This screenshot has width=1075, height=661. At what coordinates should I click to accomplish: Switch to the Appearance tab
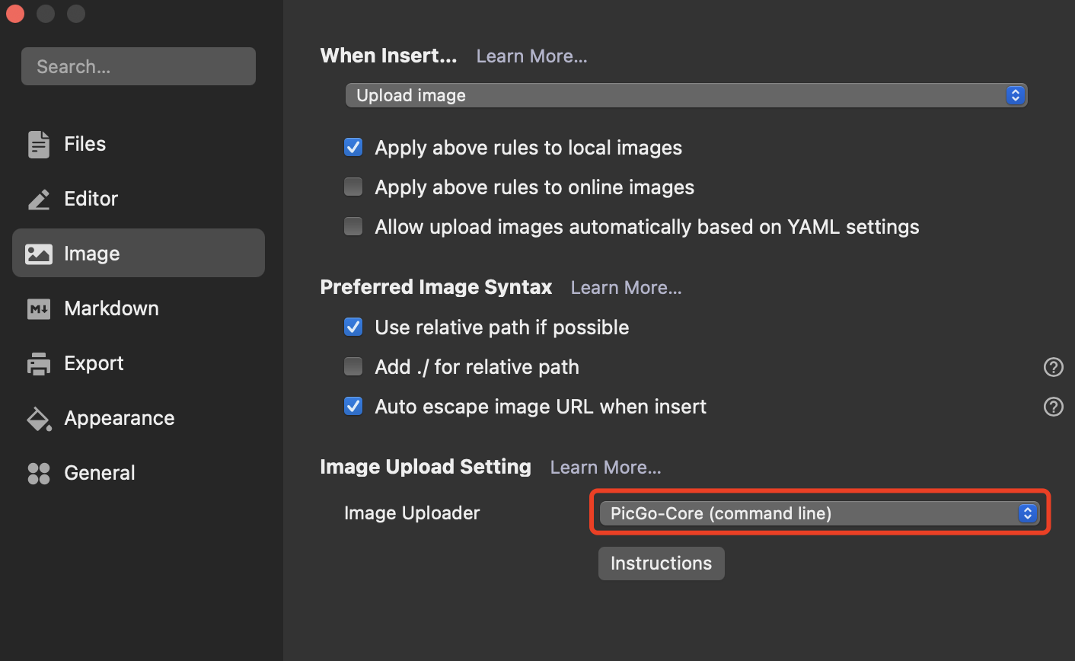point(139,418)
